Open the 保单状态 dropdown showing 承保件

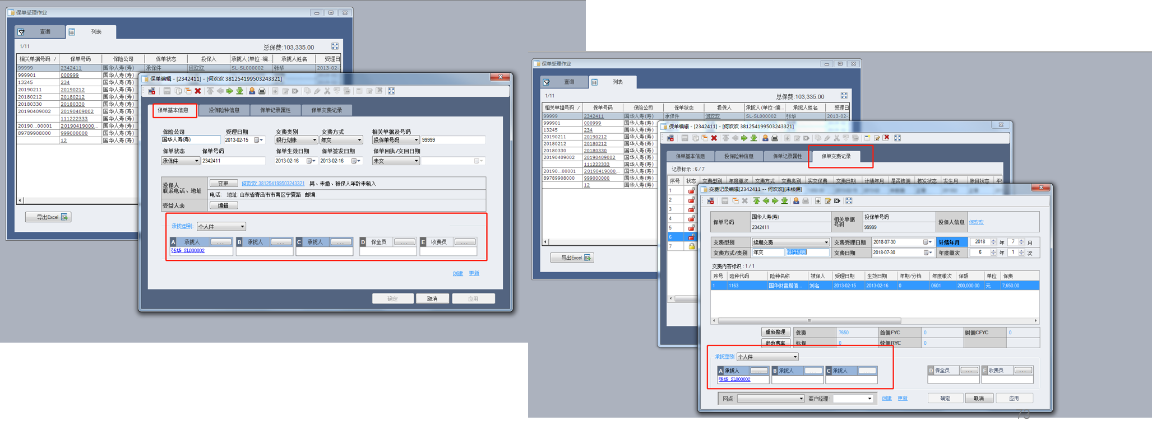pos(196,161)
